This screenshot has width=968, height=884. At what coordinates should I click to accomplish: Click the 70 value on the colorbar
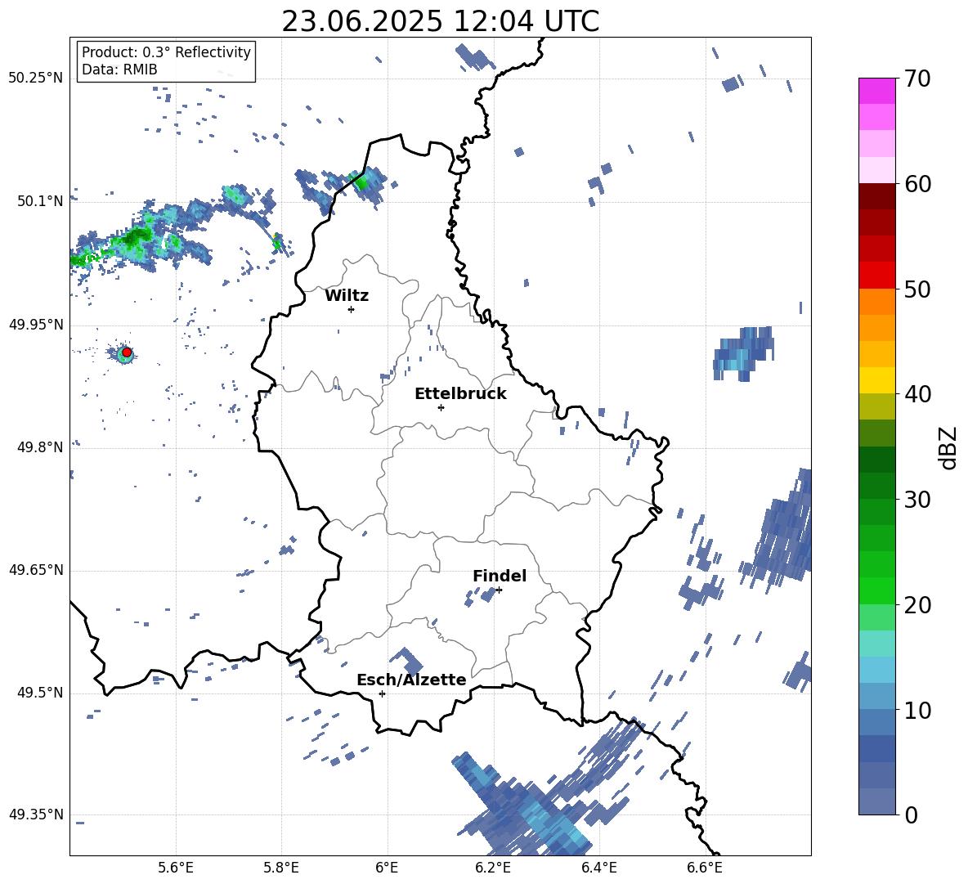pos(917,79)
